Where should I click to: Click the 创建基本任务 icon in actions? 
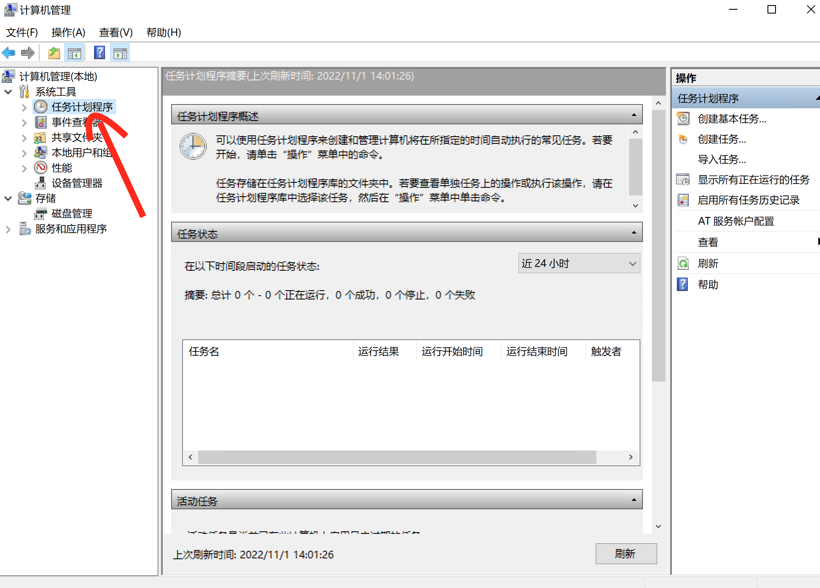[683, 118]
